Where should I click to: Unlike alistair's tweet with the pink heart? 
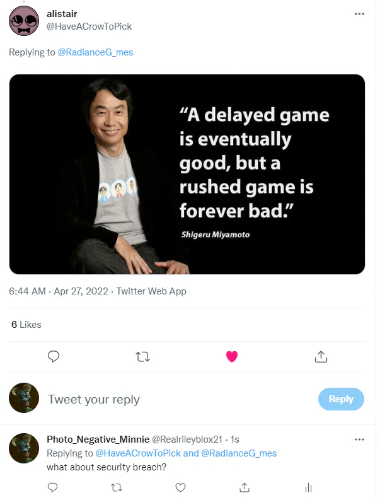point(232,357)
